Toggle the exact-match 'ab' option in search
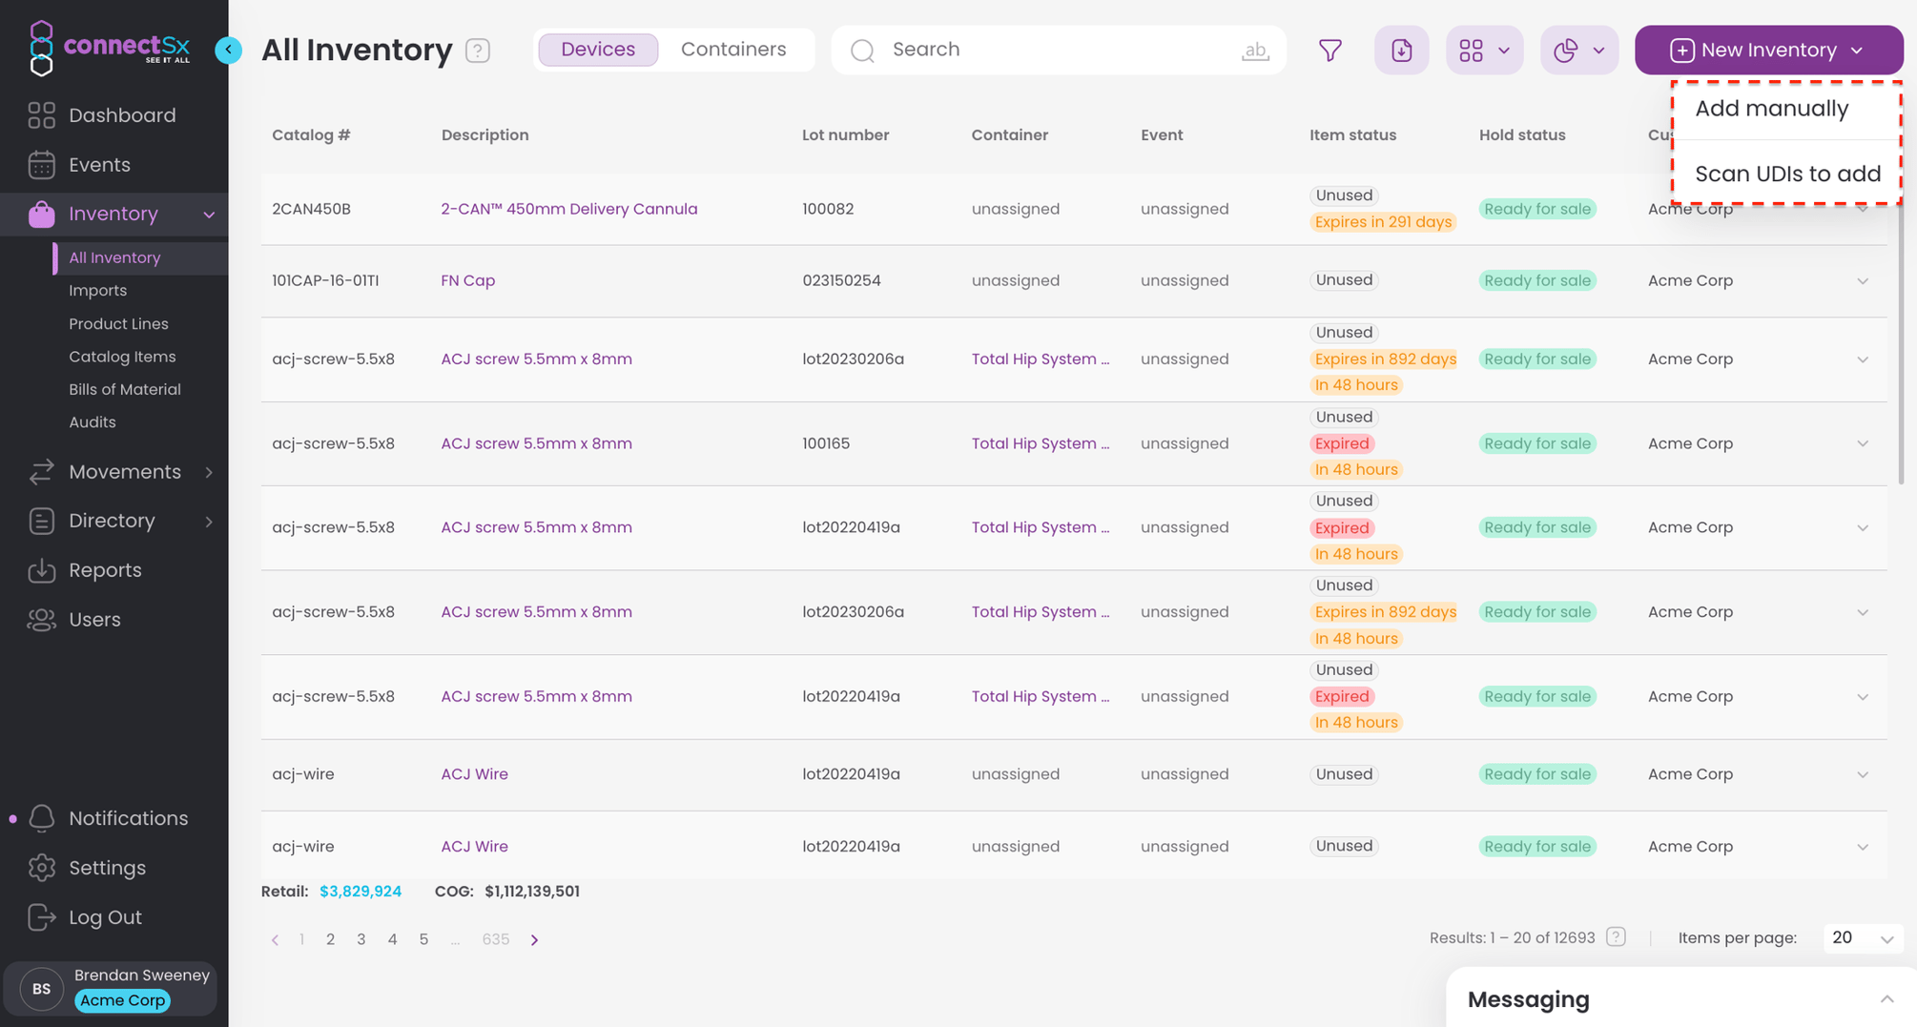The width and height of the screenshot is (1917, 1027). pos(1254,51)
